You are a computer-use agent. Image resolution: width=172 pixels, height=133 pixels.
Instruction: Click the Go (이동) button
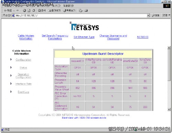point(155,15)
